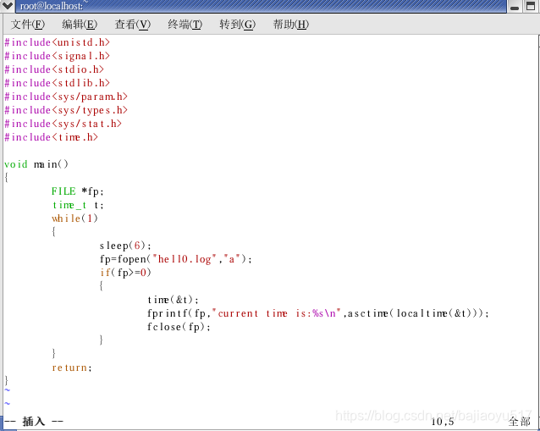The image size is (540, 431).
Task: Place cursor on #include<unistd.h> line
Action: (x=58, y=42)
